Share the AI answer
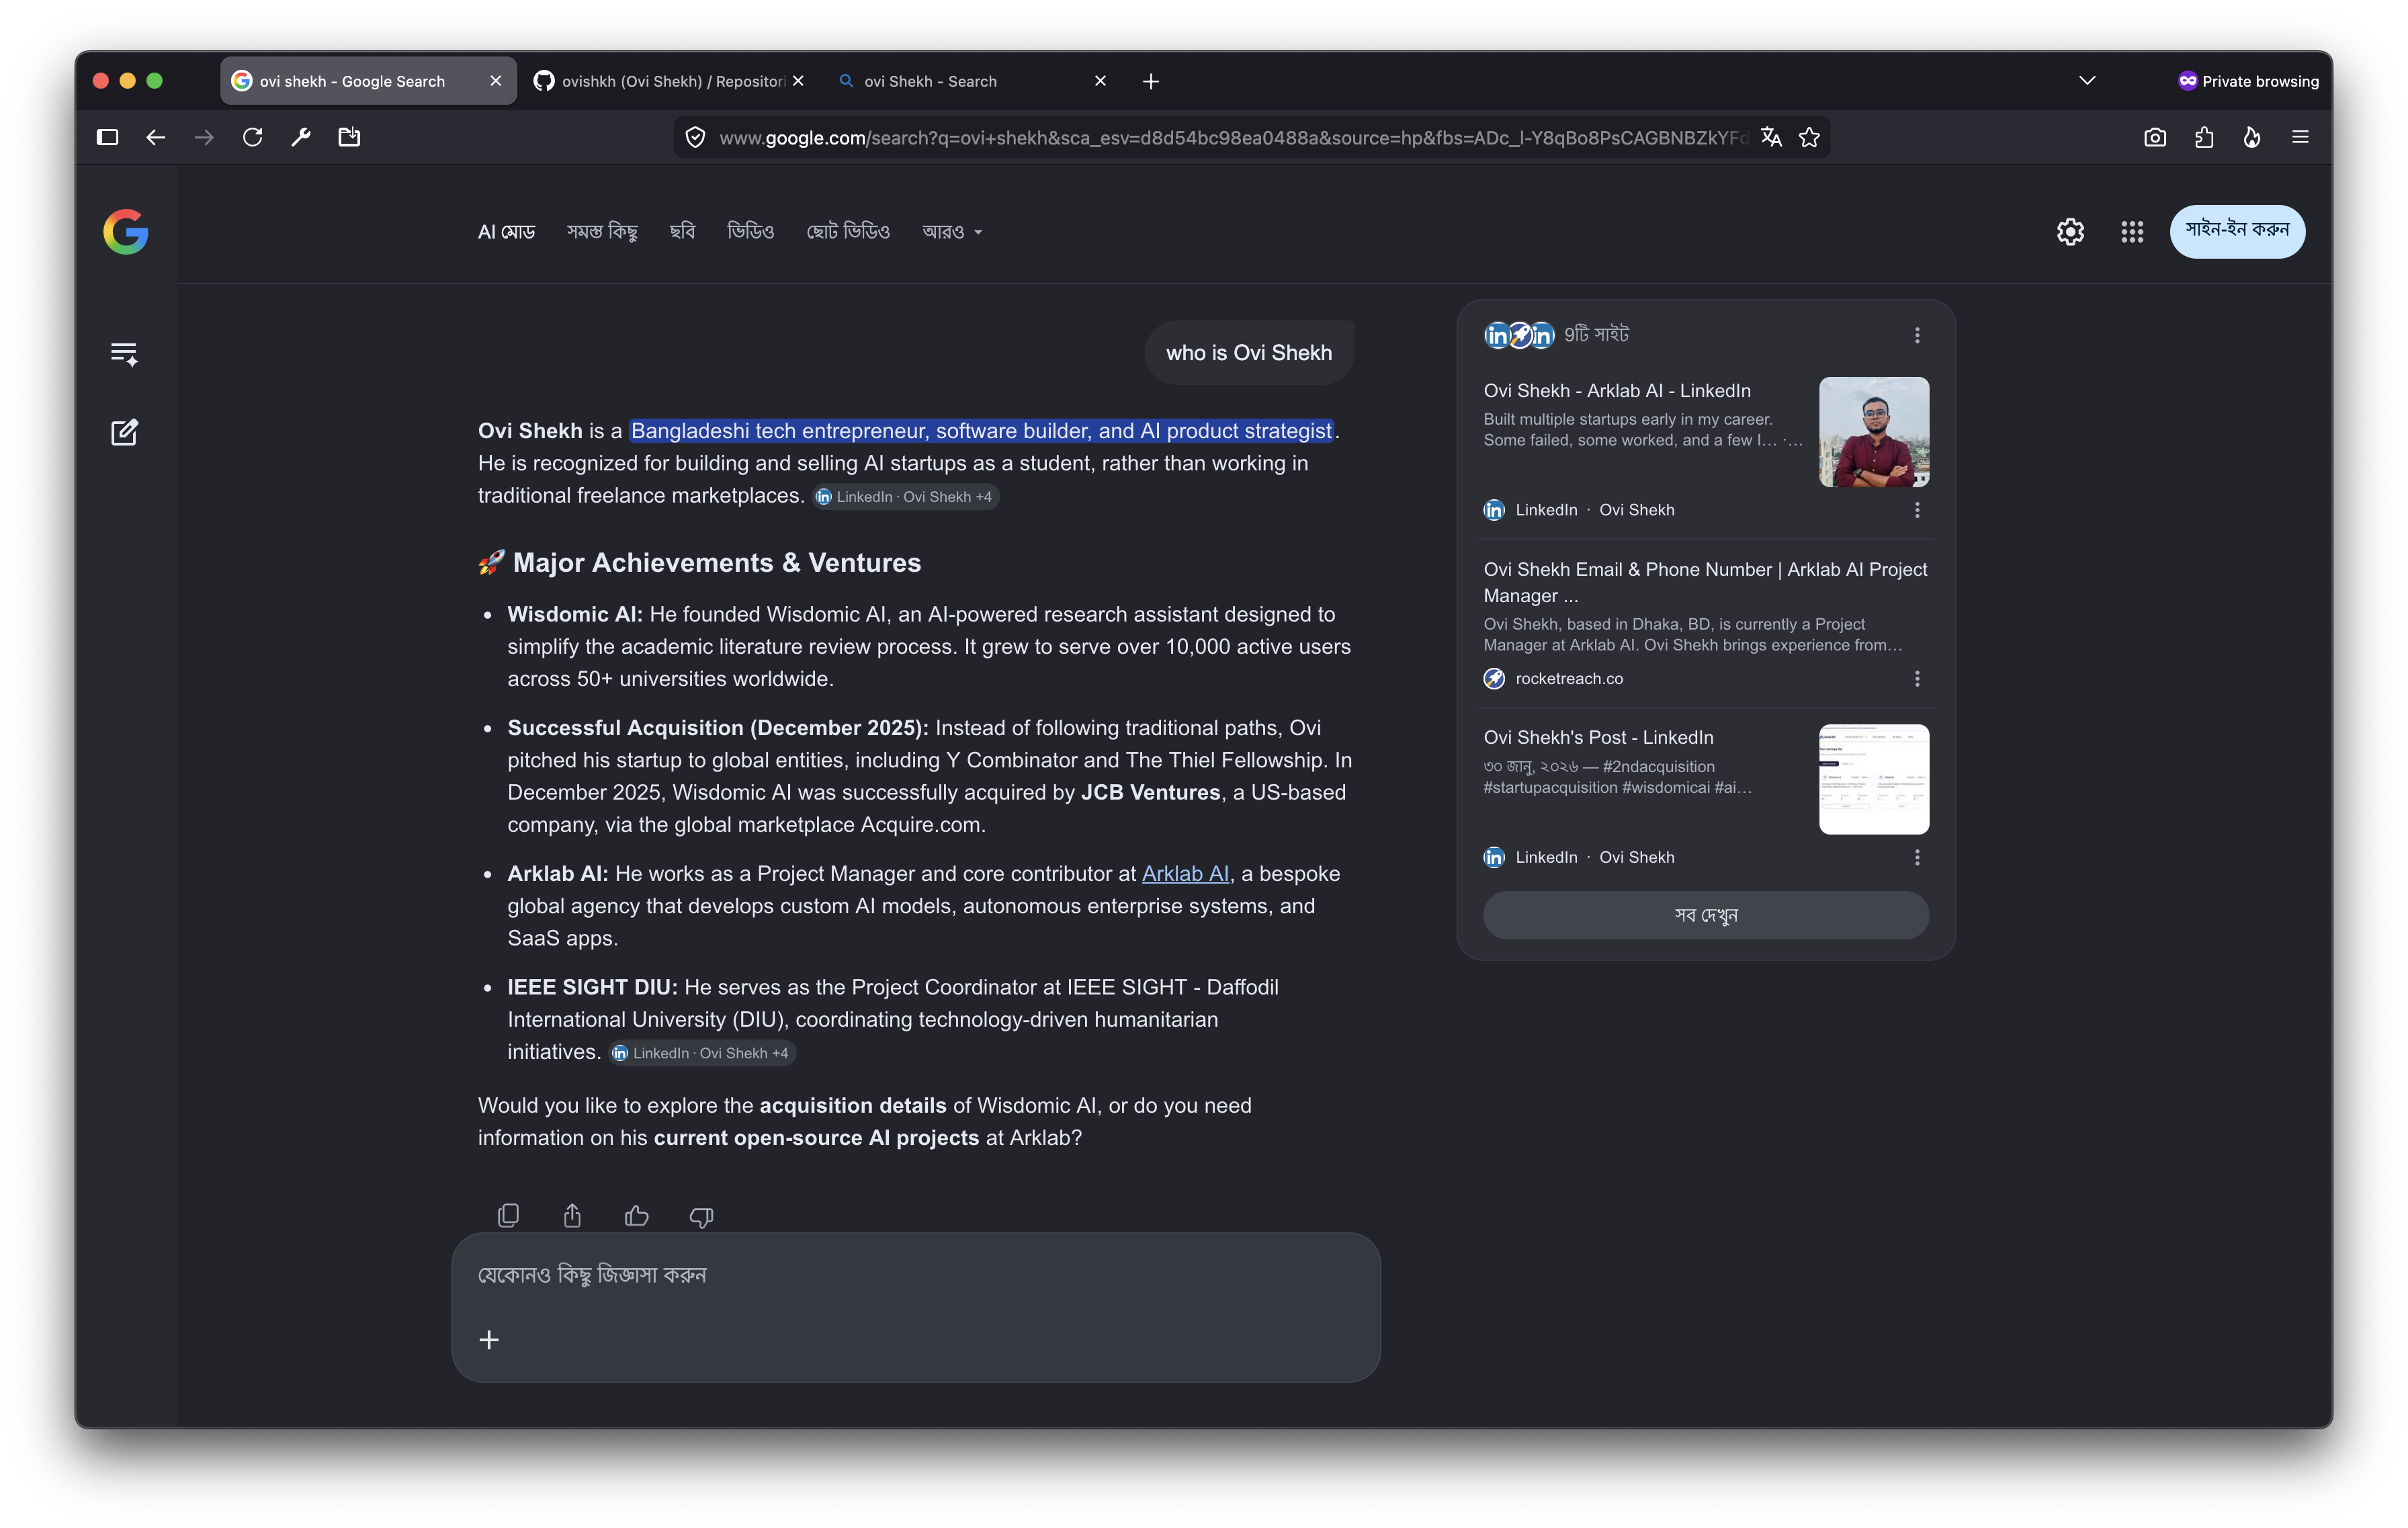Screen dimensions: 2408x1528 pos(572,1215)
